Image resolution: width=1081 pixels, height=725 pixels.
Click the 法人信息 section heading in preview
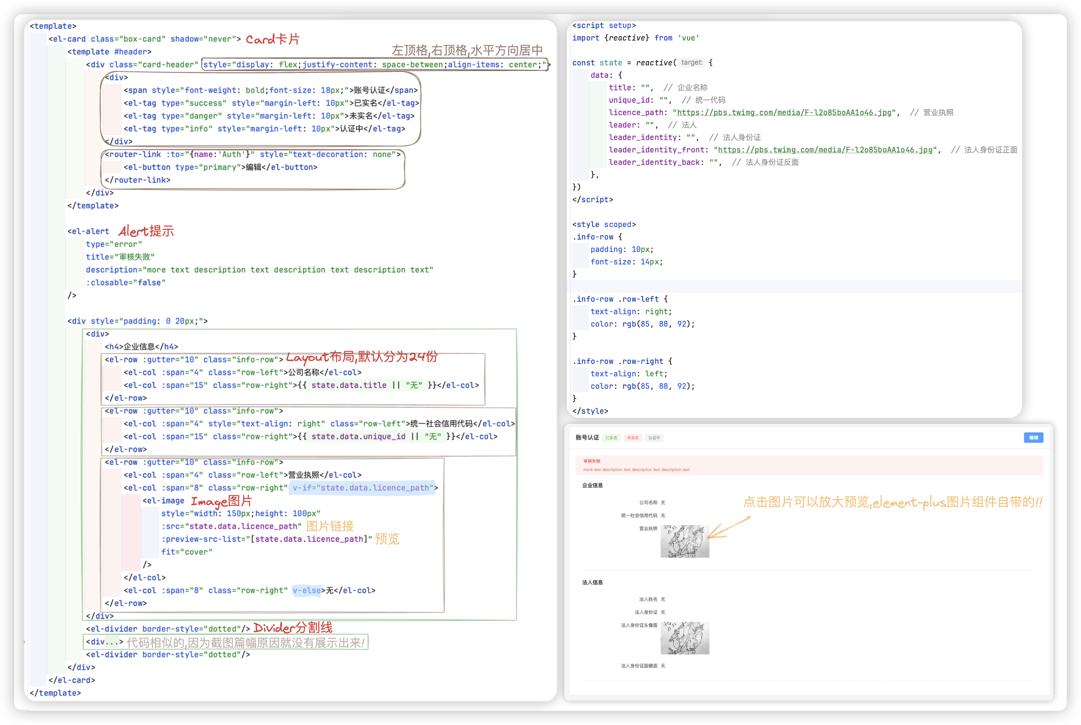592,582
